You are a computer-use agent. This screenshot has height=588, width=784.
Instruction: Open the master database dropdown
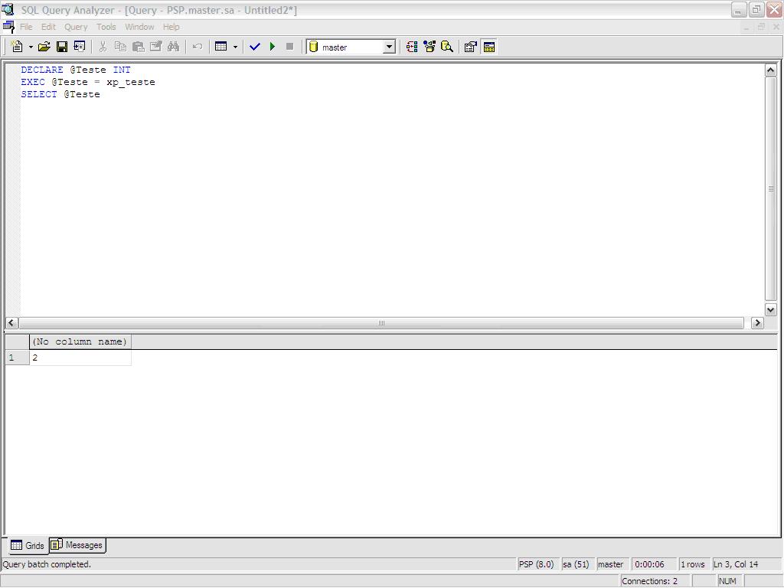coord(389,46)
